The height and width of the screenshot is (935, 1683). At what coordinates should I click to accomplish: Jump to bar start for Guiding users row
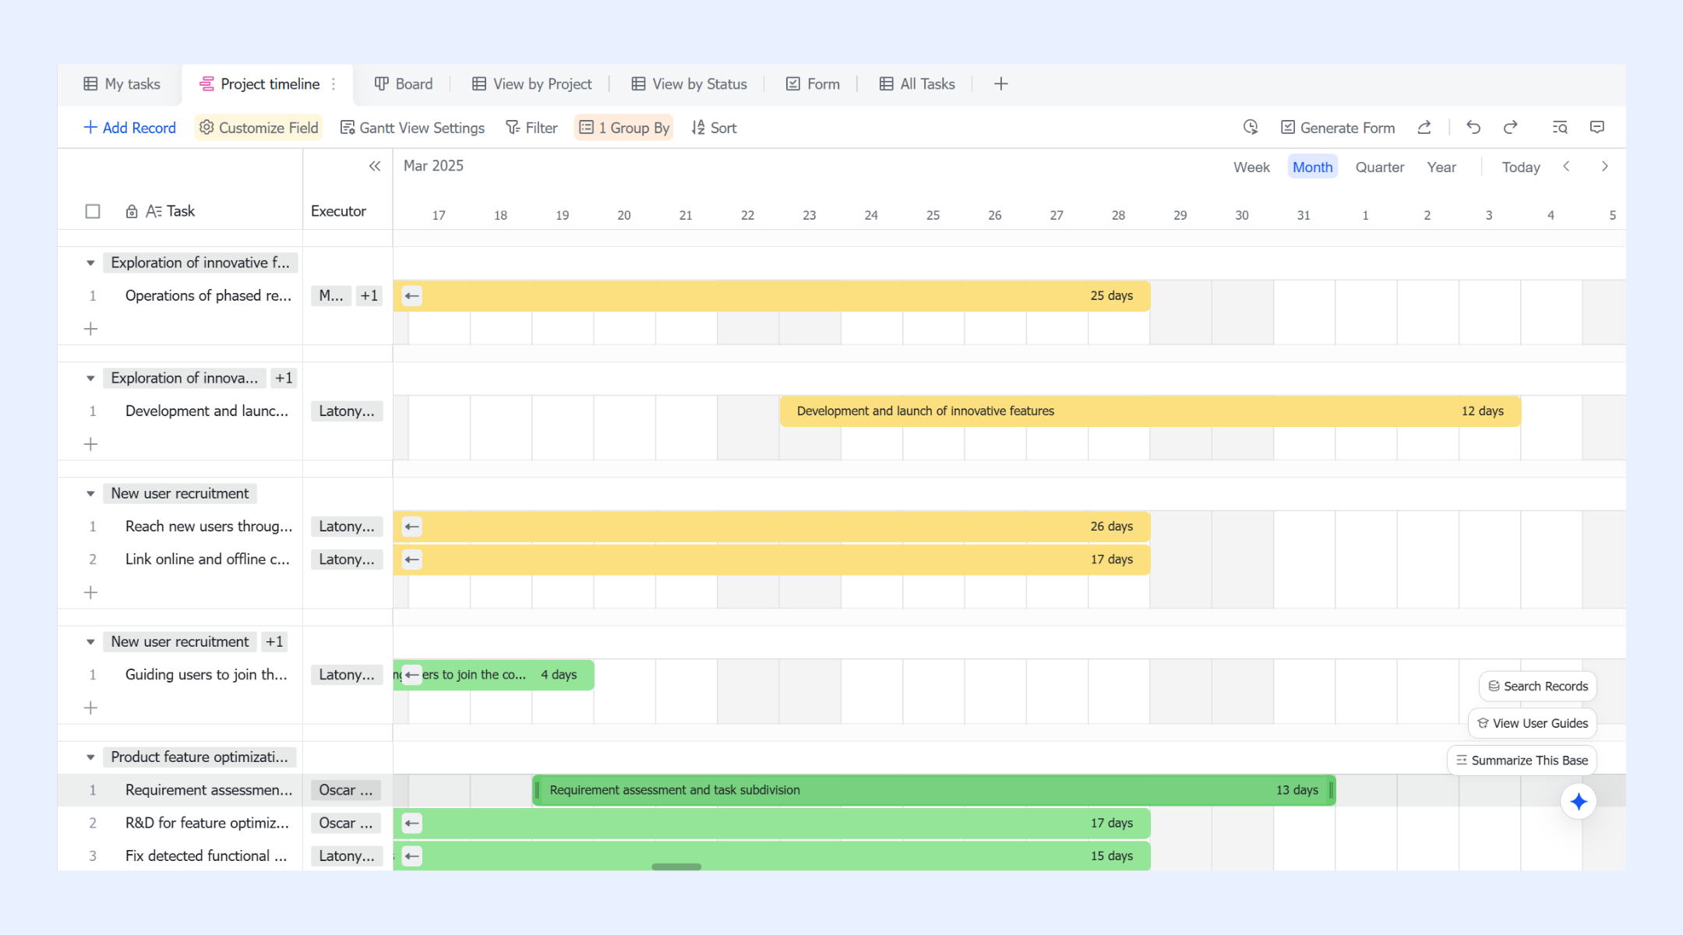click(x=412, y=675)
